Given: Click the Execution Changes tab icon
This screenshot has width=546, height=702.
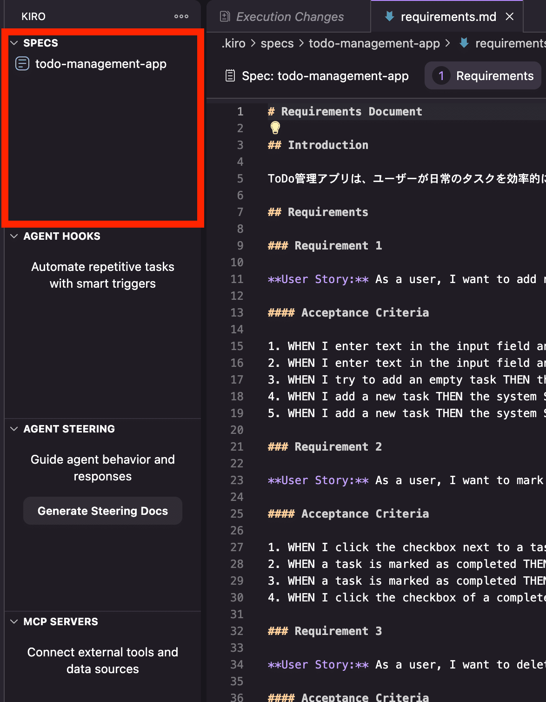Looking at the screenshot, I should 225,17.
